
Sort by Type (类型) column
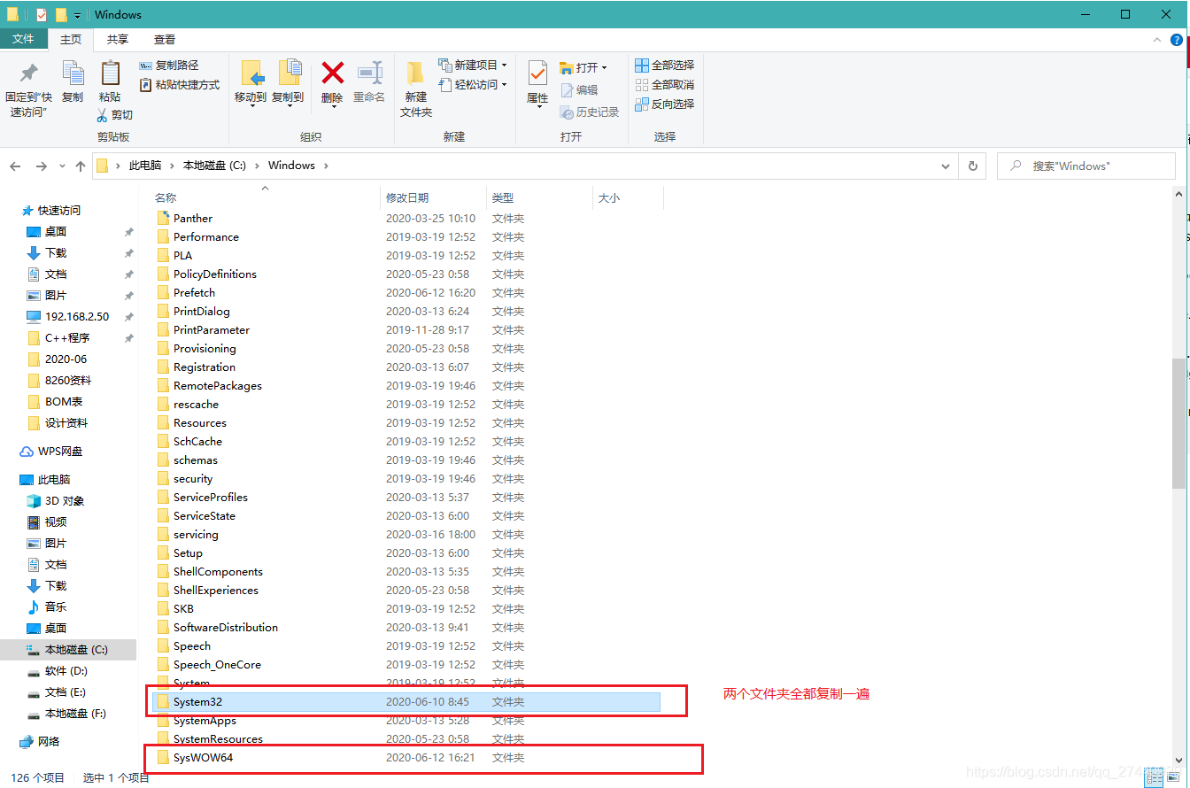503,198
